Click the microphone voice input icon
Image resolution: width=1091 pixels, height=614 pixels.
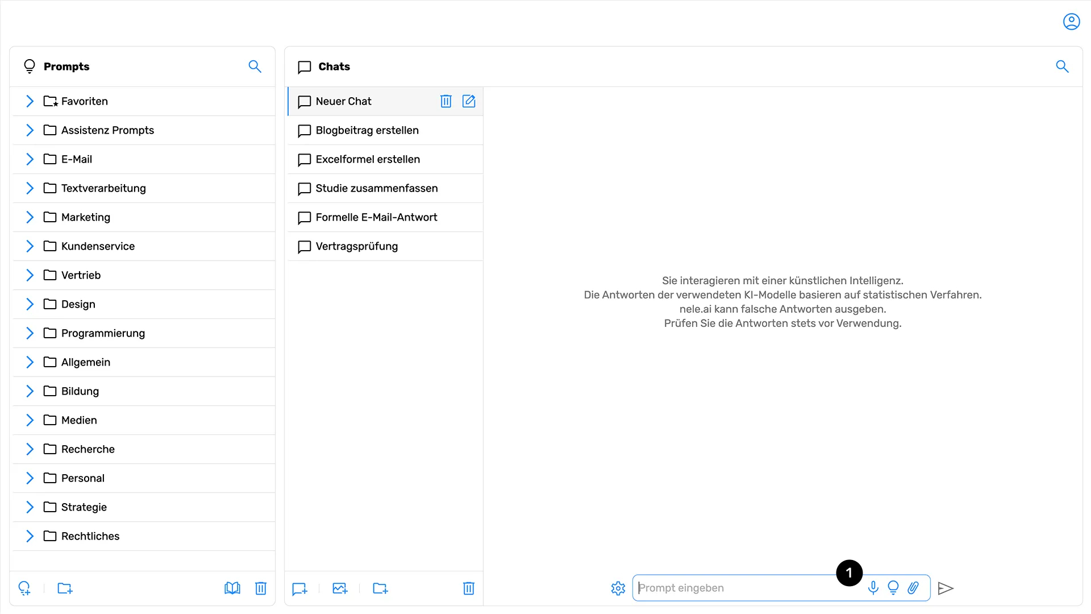873,588
